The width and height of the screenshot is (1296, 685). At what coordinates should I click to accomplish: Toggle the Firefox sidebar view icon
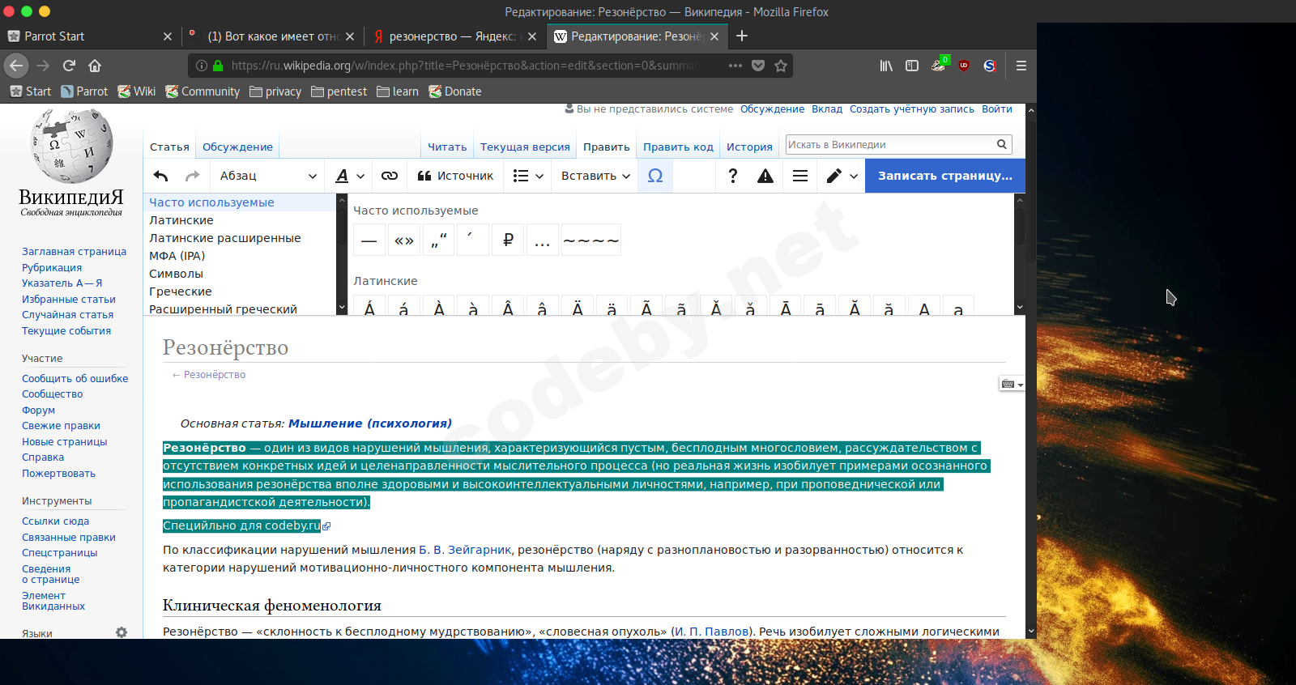pos(912,66)
